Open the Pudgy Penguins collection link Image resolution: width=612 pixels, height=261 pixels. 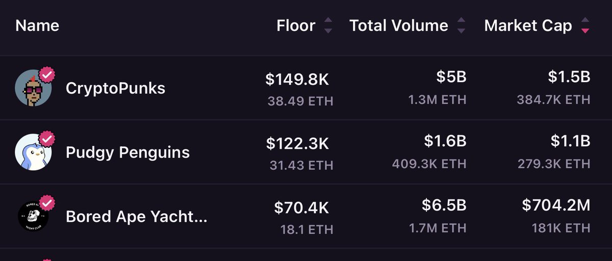128,152
